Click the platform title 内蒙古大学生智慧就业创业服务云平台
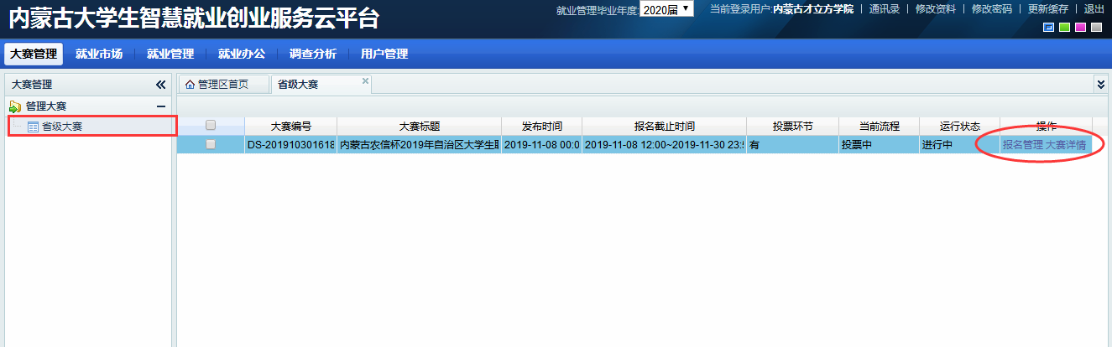Image resolution: width=1112 pixels, height=347 pixels. click(193, 18)
